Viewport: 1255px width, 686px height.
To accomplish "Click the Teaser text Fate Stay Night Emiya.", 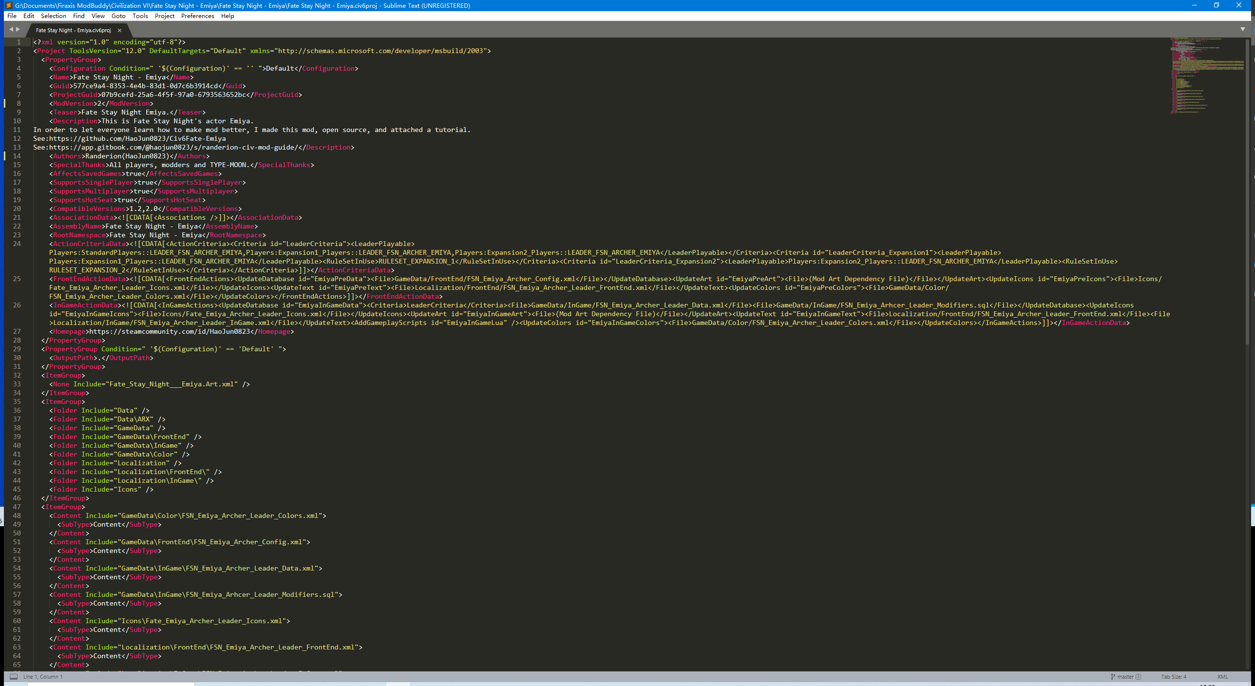I will pyautogui.click(x=125, y=112).
